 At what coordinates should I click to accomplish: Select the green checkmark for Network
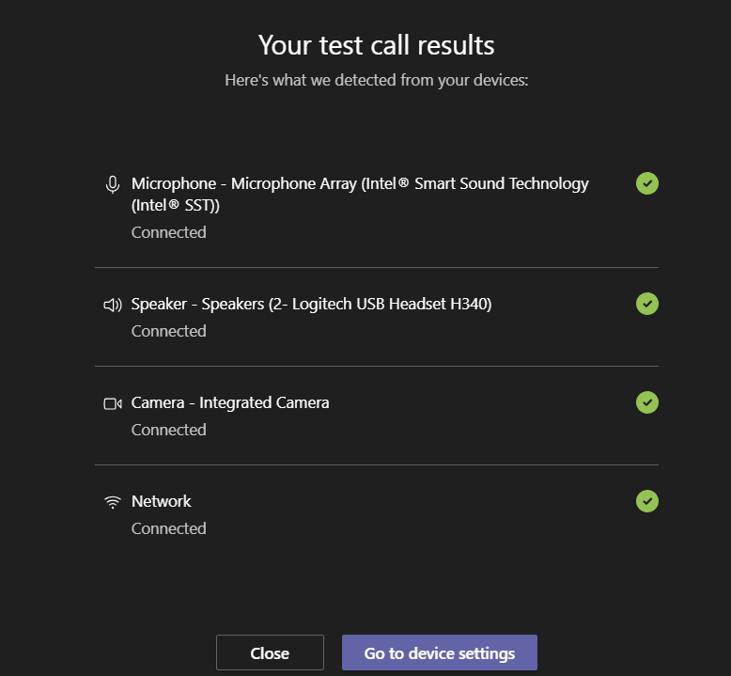(647, 501)
